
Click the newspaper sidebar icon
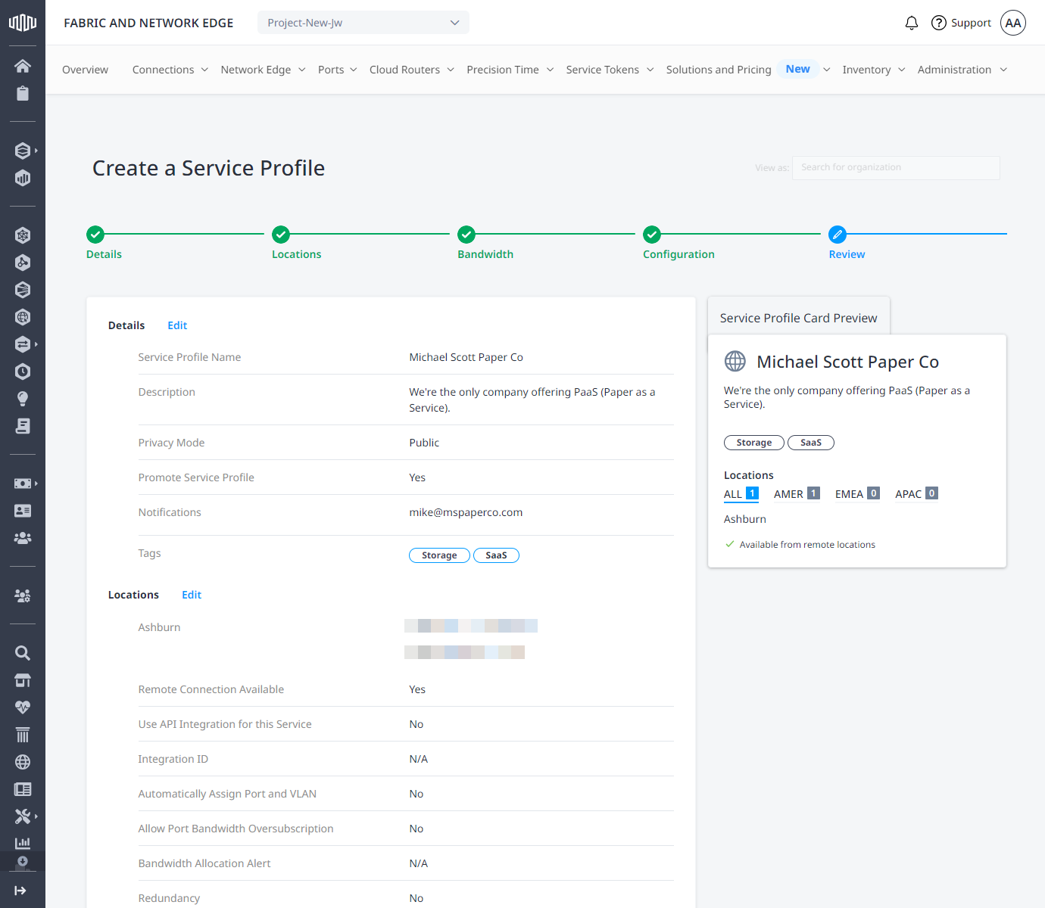[23, 789]
